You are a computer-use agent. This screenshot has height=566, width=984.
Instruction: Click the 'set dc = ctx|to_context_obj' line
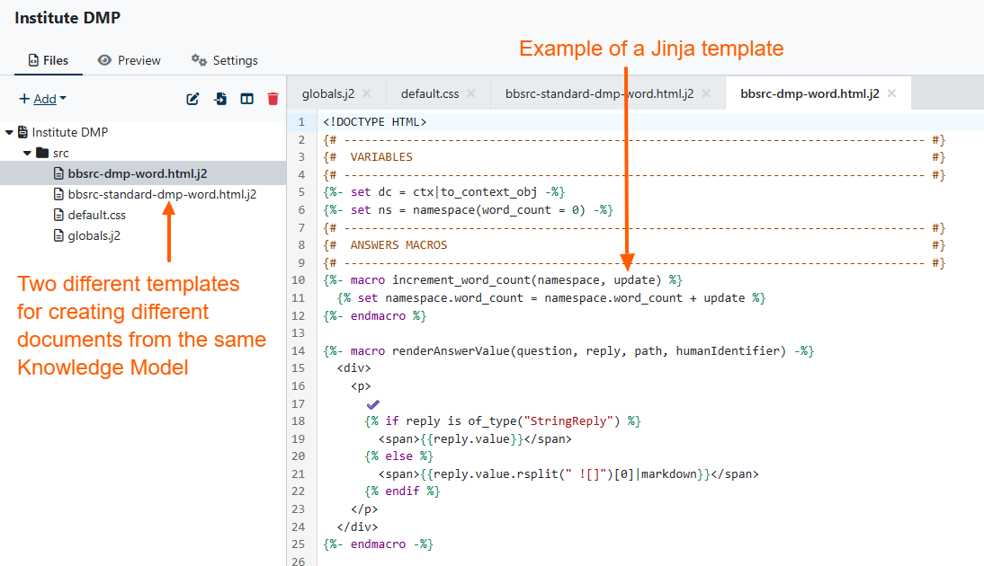(x=444, y=192)
